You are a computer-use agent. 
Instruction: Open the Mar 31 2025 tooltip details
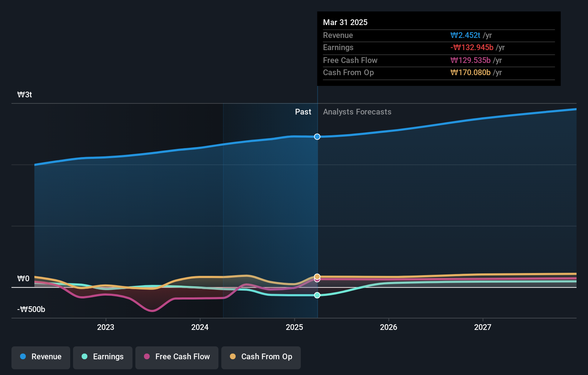pyautogui.click(x=345, y=22)
